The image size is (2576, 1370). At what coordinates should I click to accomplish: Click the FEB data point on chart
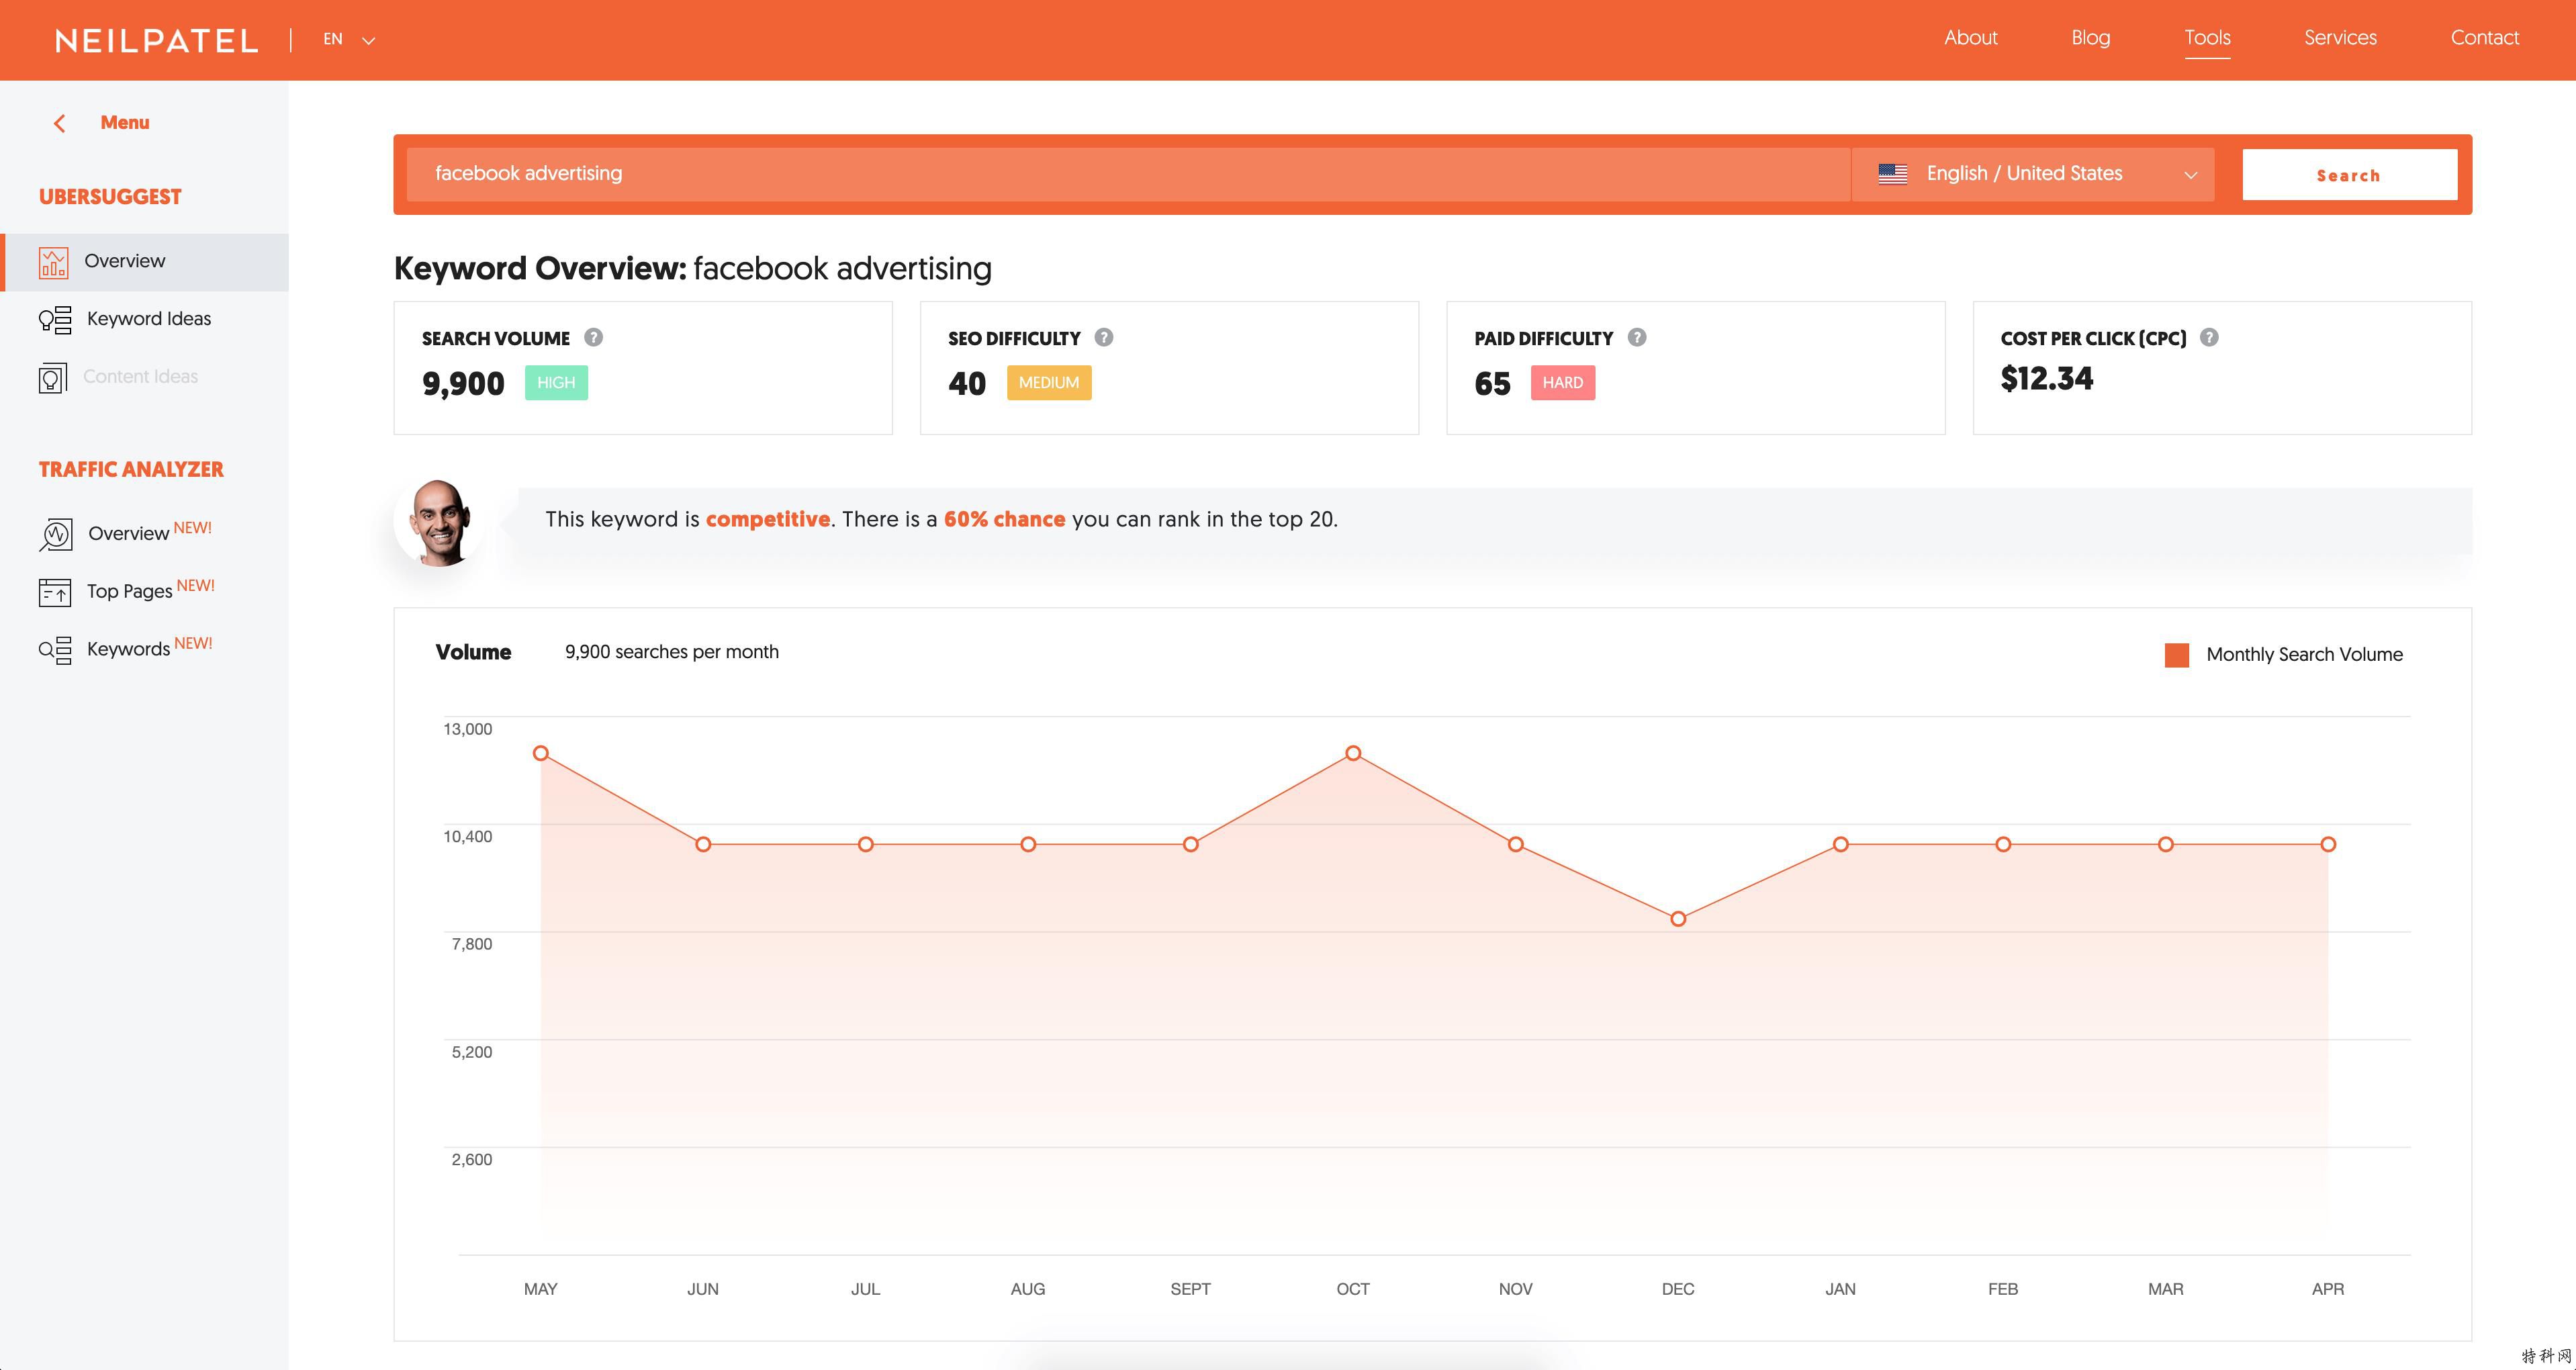[x=2003, y=845]
